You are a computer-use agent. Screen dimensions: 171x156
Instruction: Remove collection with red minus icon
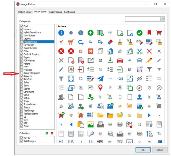(x=52, y=133)
